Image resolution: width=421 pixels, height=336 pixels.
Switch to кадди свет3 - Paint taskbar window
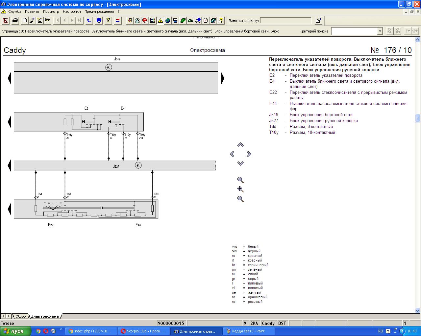click(x=248, y=331)
